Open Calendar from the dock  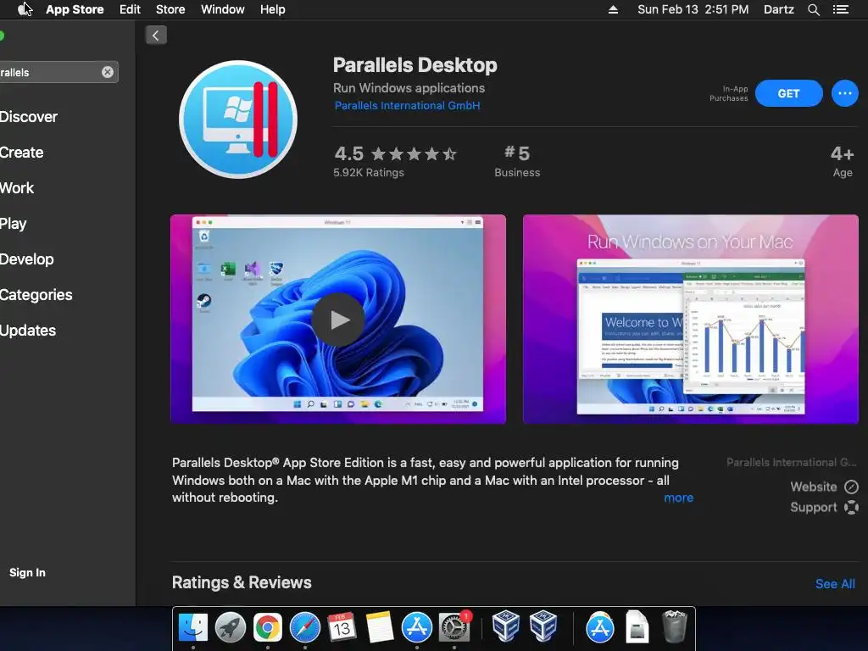[342, 627]
